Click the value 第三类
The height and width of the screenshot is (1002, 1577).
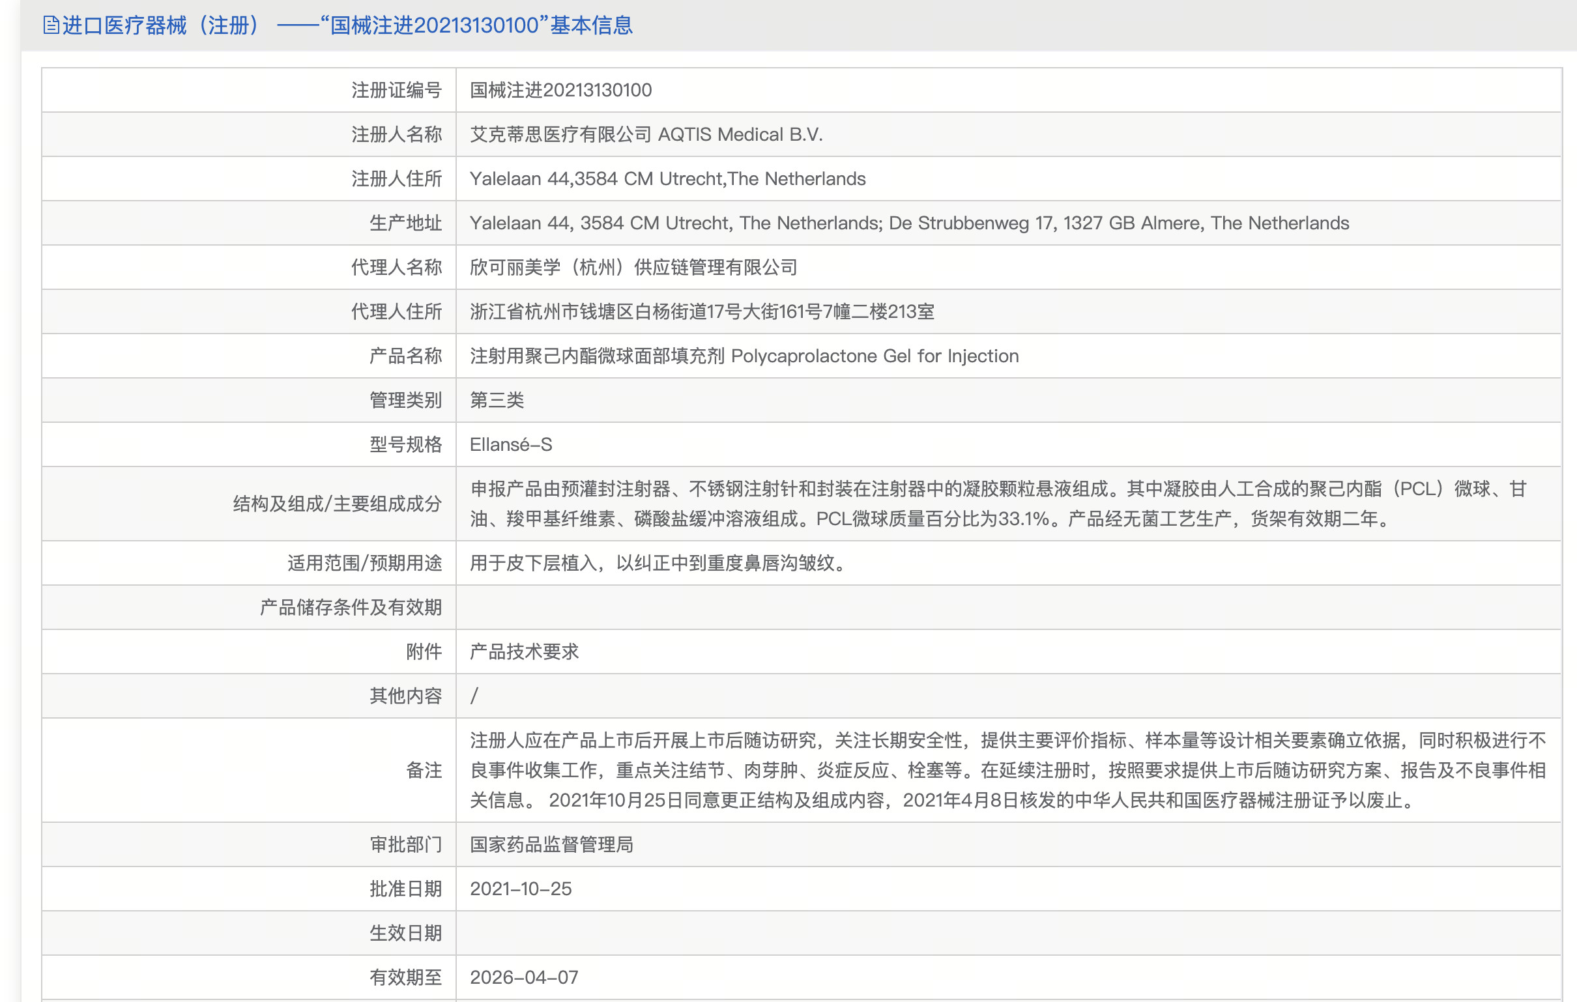(497, 400)
